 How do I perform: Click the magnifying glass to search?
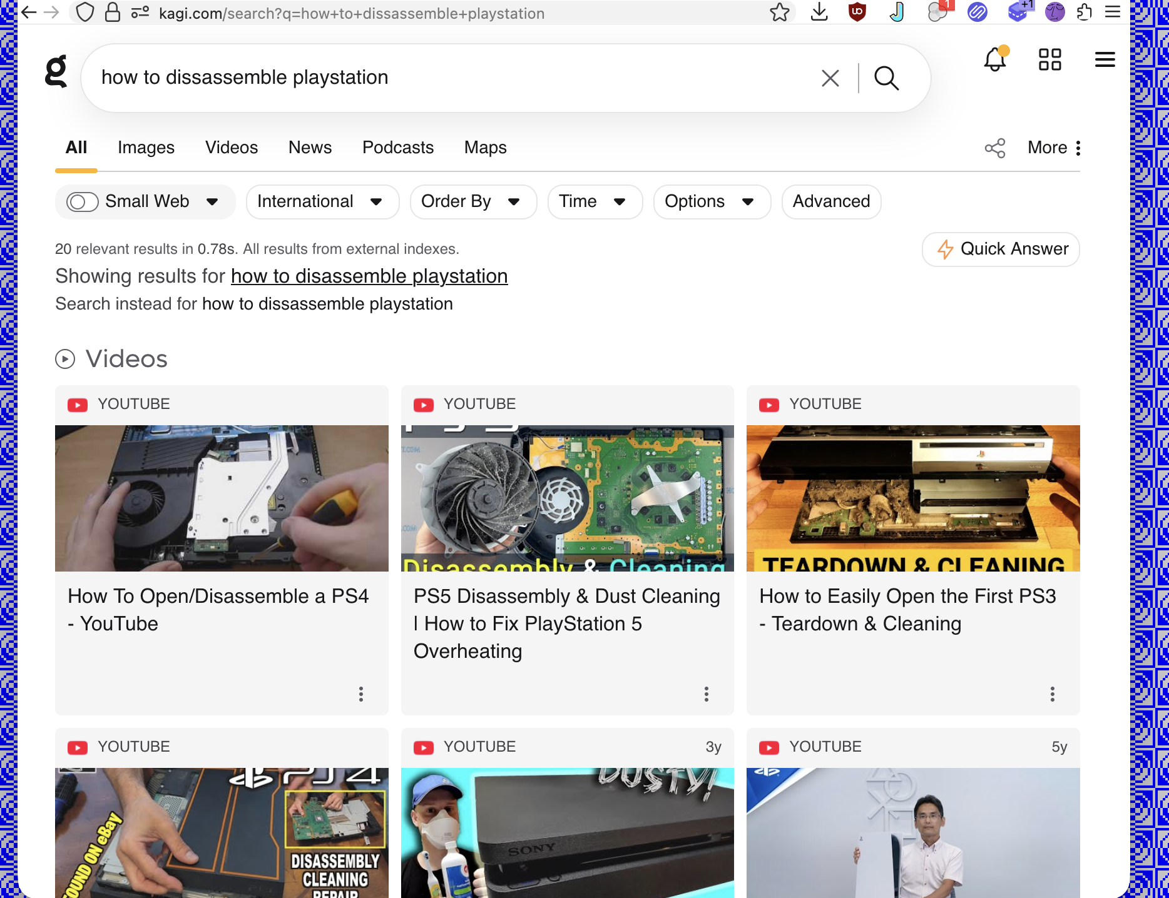tap(886, 78)
